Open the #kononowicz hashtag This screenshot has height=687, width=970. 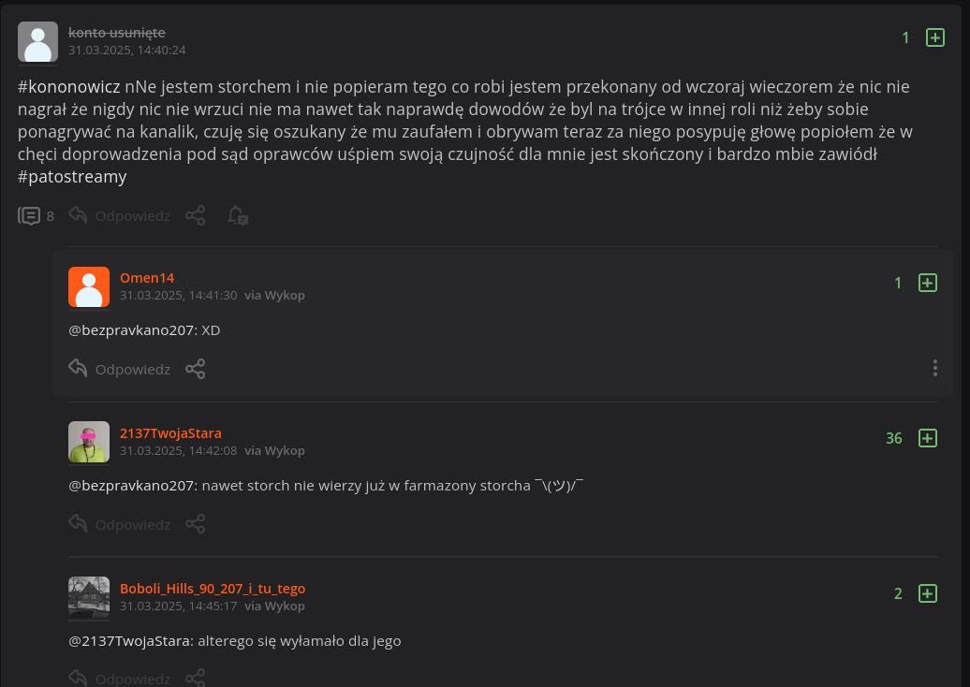68,87
